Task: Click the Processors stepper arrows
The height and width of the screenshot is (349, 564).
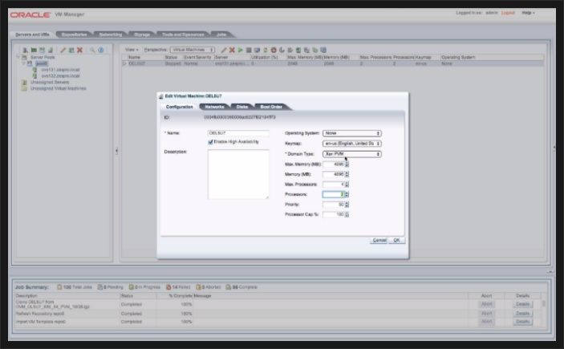Action: point(347,195)
